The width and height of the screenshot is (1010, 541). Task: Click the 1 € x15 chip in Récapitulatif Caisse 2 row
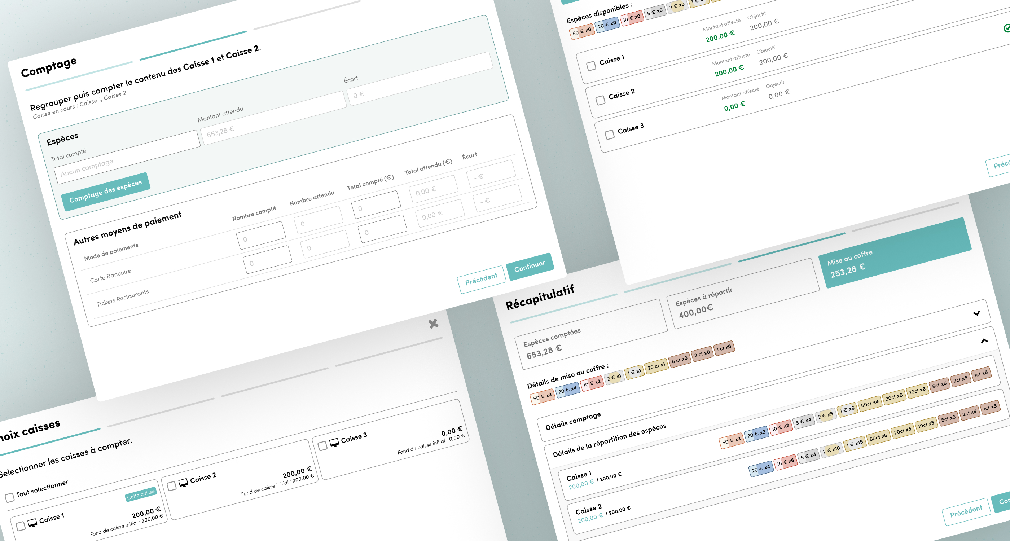pyautogui.click(x=854, y=443)
